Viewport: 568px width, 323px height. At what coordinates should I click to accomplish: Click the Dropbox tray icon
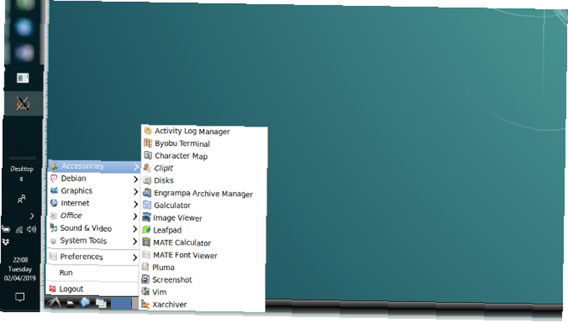[6, 242]
